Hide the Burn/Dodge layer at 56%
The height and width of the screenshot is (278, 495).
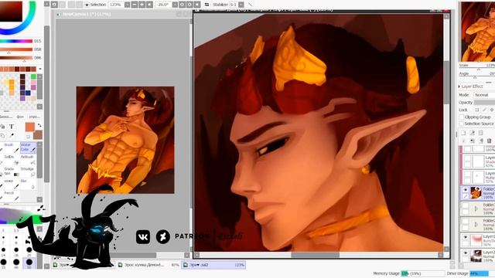[466, 237]
